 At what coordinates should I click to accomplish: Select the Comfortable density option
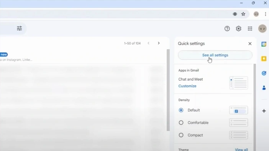pyautogui.click(x=181, y=123)
